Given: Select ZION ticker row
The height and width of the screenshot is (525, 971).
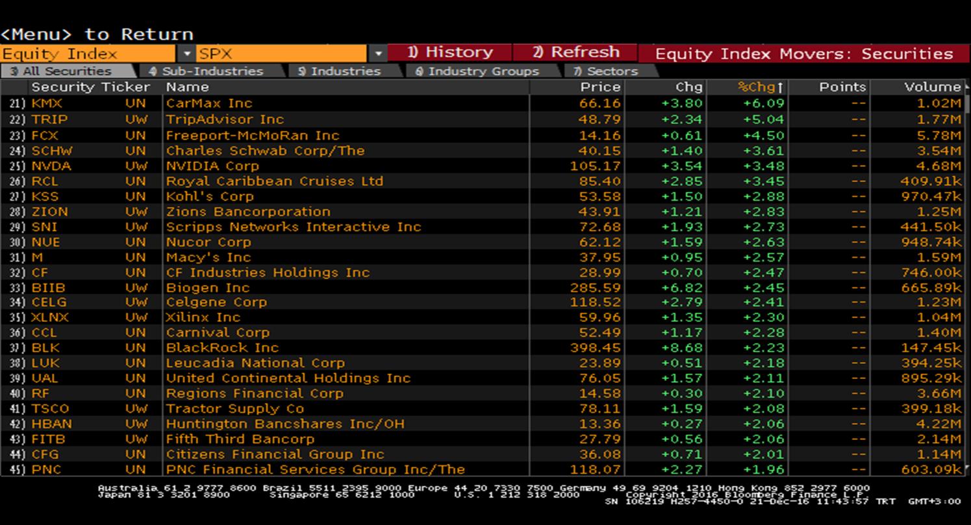Looking at the screenshot, I should (49, 212).
